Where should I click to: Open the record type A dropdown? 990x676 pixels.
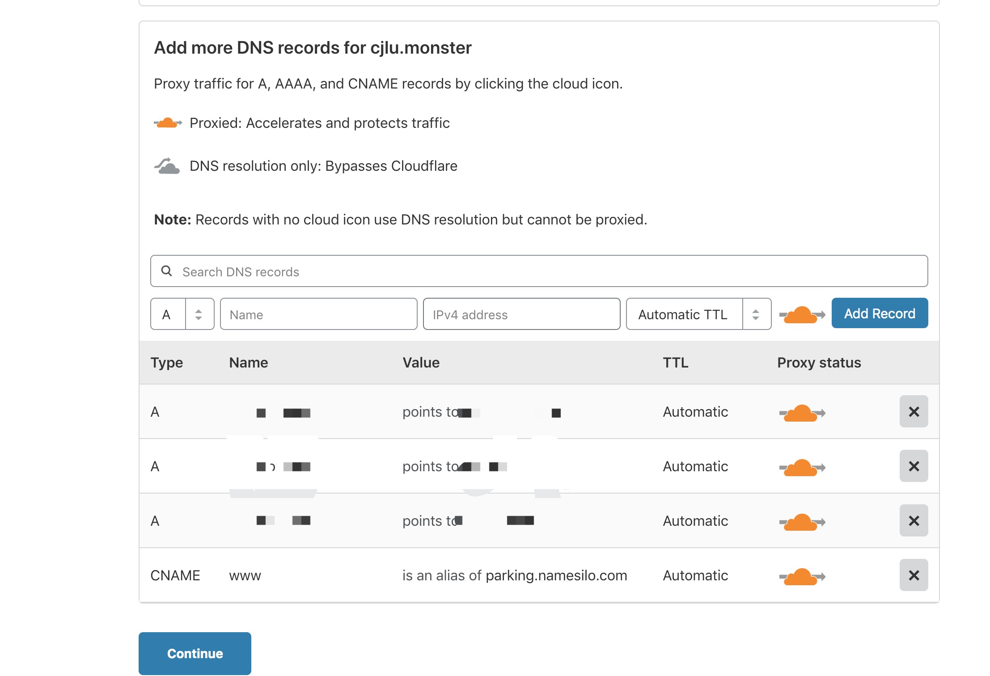tap(182, 314)
